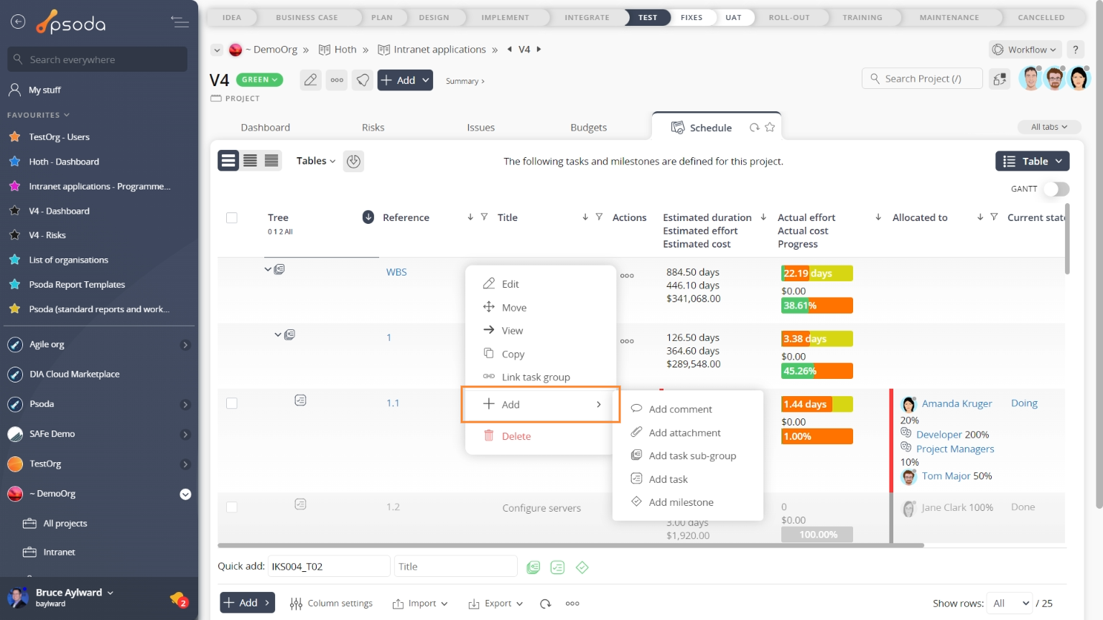Click the tag icon in project header

363,80
